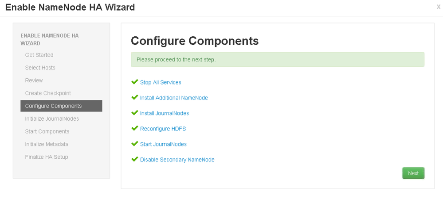This screenshot has width=443, height=199.
Task: Click green check next to Start JournalNodes
Action: click(135, 144)
